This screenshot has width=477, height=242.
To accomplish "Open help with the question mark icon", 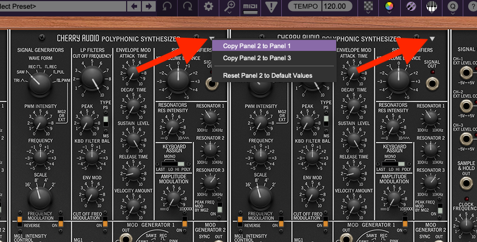I will pyautogui.click(x=473, y=7).
